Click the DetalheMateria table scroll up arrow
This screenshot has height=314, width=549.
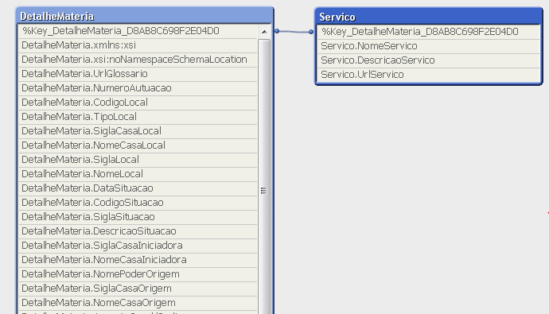pyautogui.click(x=264, y=32)
